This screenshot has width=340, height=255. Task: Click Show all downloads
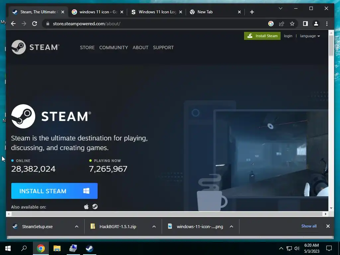tap(309, 226)
